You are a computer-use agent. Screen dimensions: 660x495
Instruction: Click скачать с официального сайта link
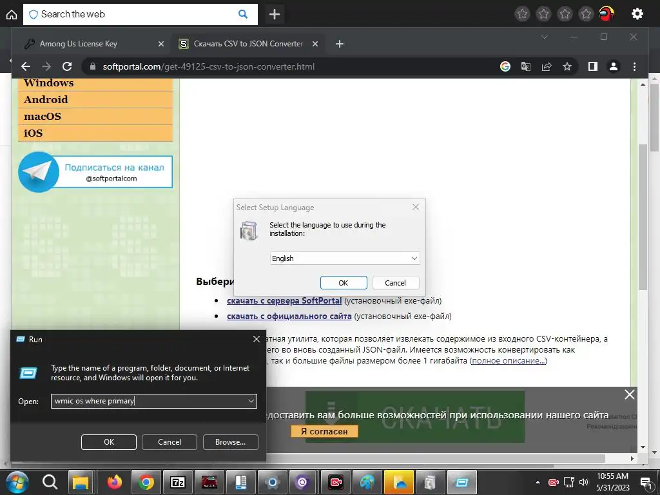coord(289,316)
